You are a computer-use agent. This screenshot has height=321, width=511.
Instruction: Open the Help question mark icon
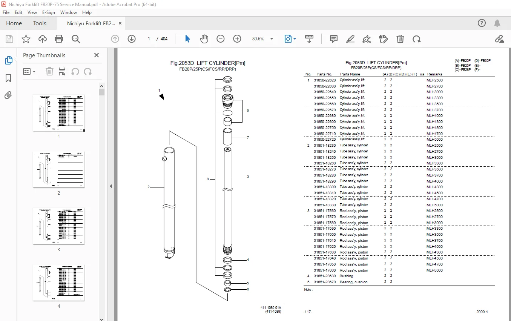pyautogui.click(x=482, y=23)
